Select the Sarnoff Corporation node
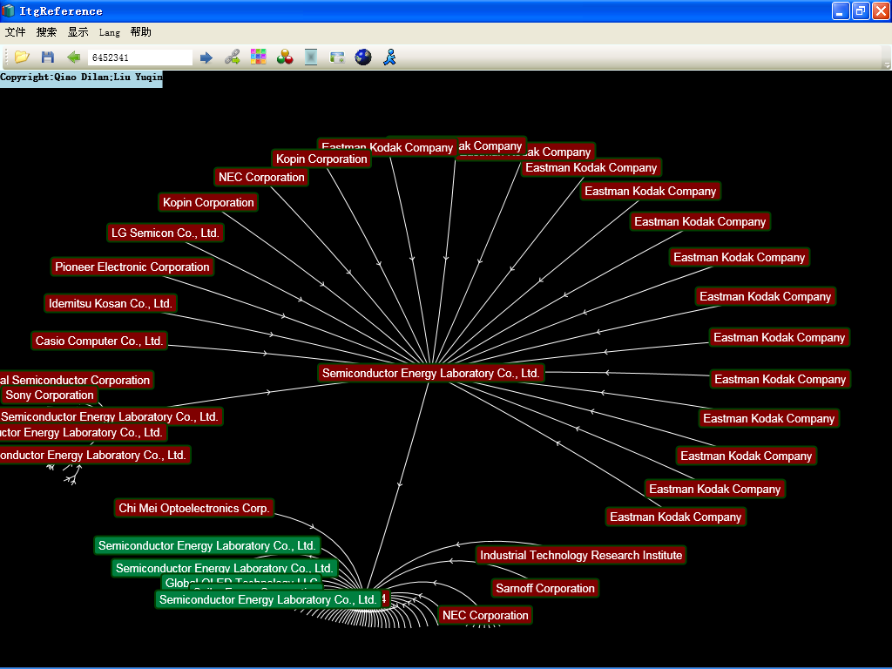The height and width of the screenshot is (669, 892). (x=545, y=588)
